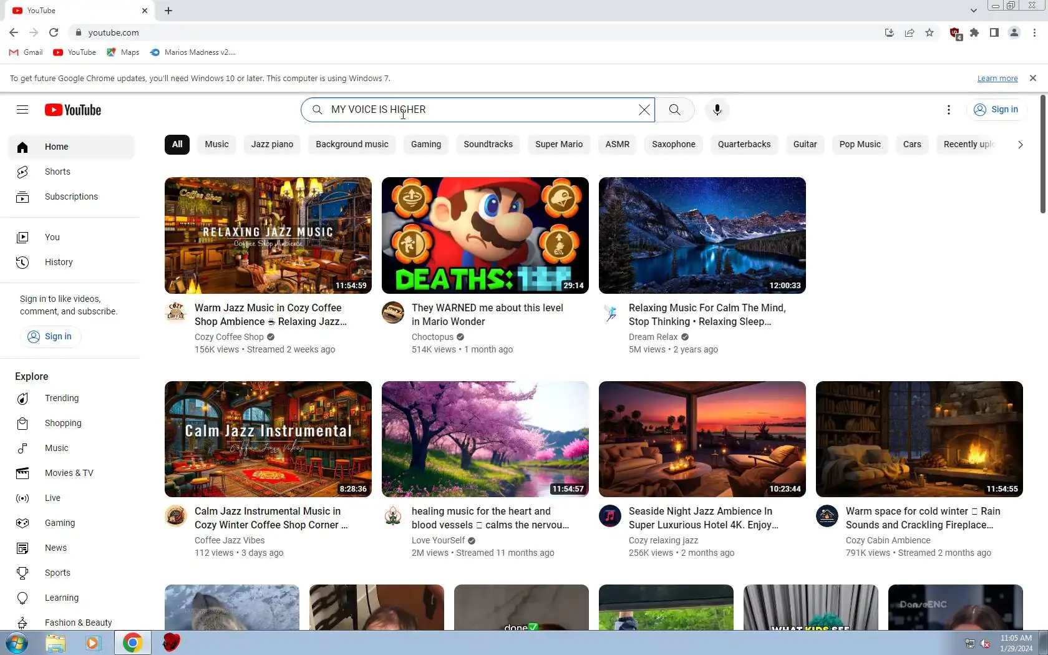Select the Saxophone chip
The image size is (1048, 655).
[674, 145]
